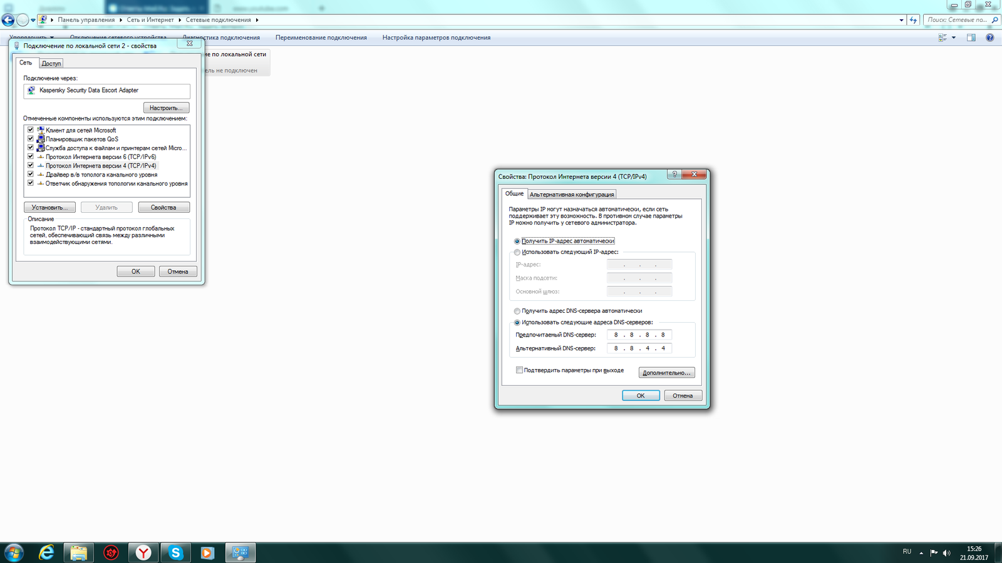This screenshot has height=563, width=1002.
Task: Select Получить адрес DNS-сервера автоматически
Action: (x=517, y=311)
